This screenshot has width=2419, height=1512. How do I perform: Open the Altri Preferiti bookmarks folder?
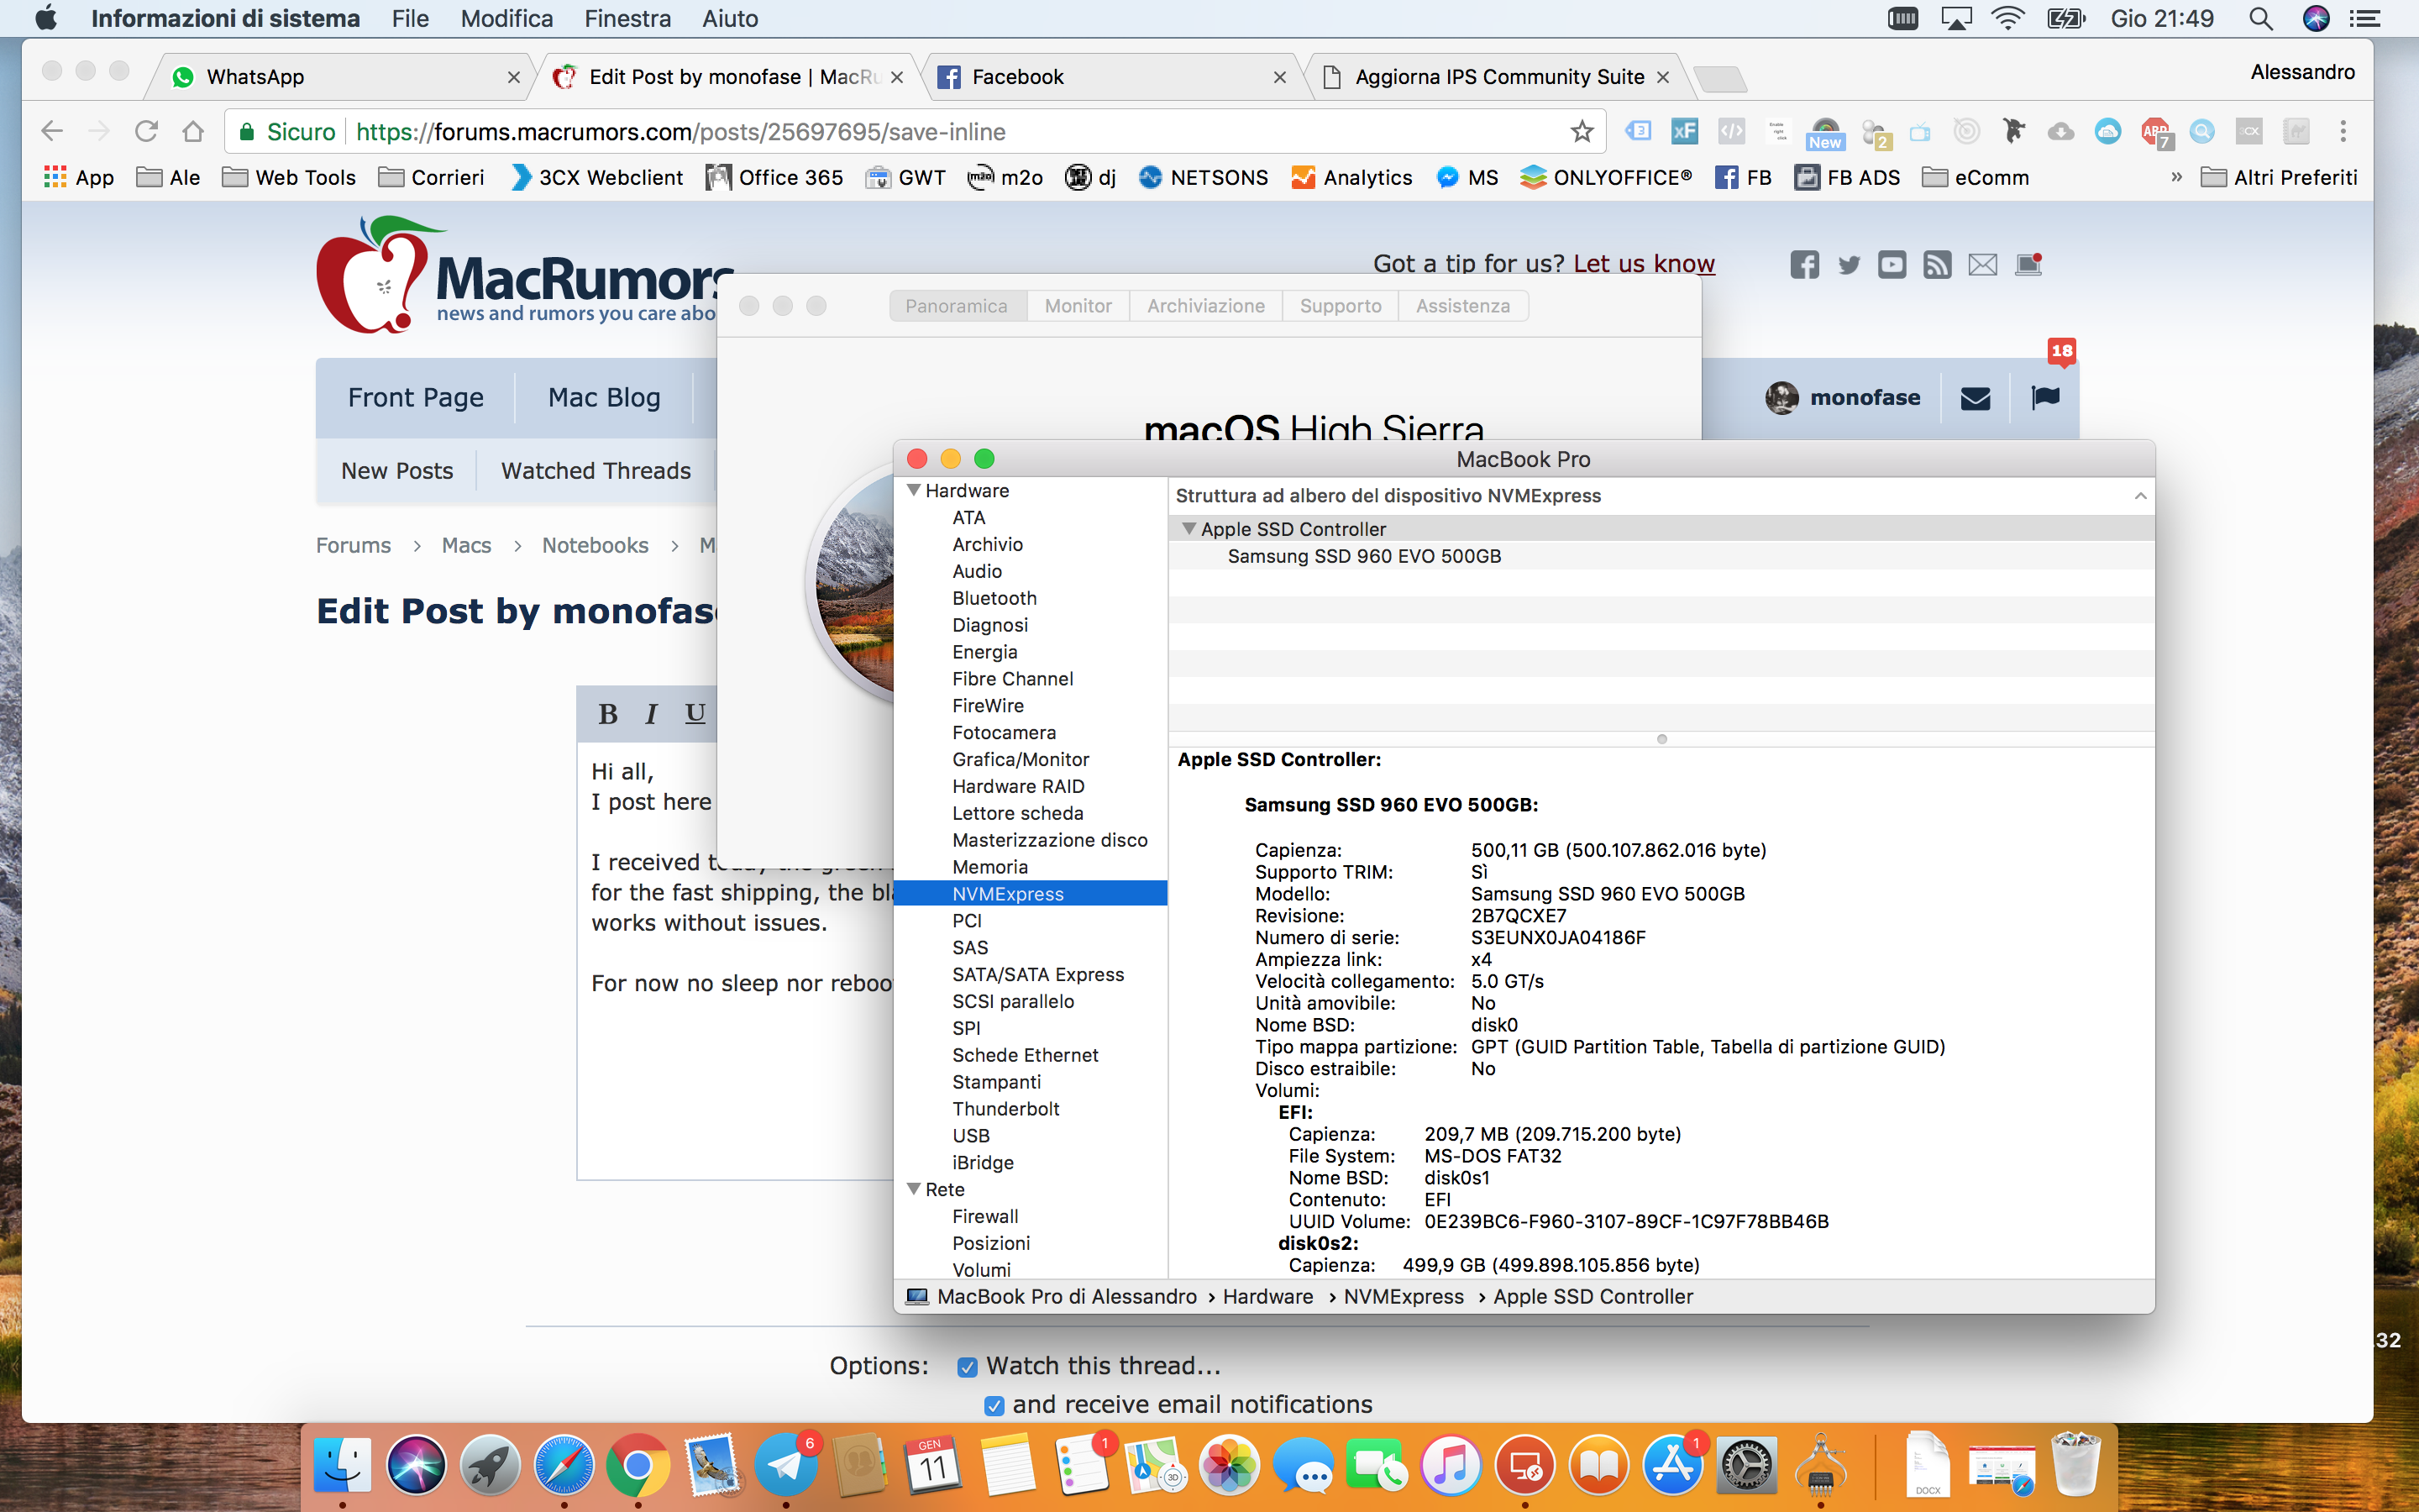pos(2280,177)
